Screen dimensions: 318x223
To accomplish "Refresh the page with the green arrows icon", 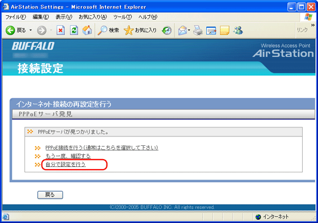I will pos(74,30).
